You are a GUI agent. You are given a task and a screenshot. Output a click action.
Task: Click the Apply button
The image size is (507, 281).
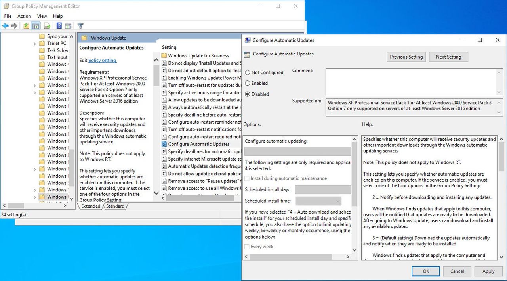coord(488,271)
